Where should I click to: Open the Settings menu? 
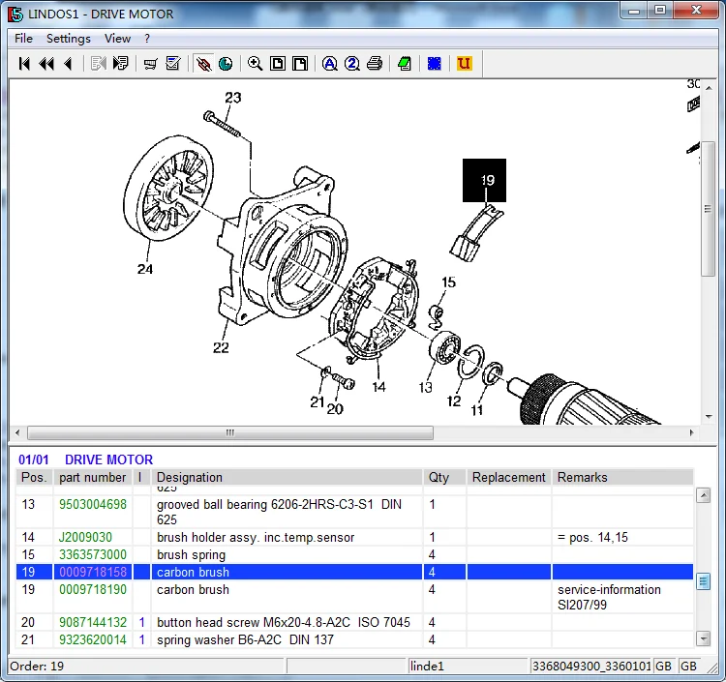pos(69,39)
